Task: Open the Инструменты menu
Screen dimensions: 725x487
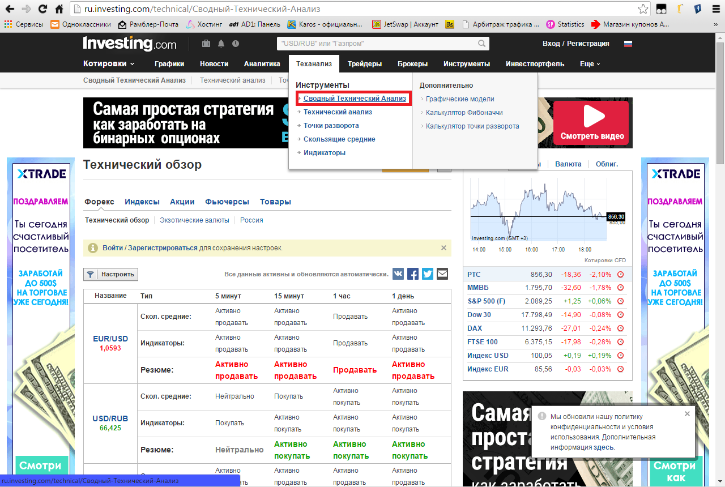Action: [x=467, y=64]
